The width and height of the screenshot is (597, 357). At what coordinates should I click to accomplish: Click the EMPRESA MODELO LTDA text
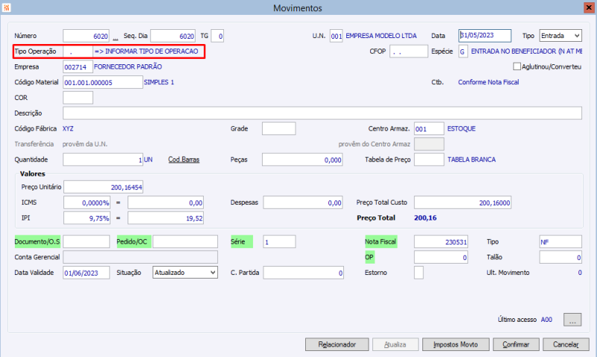tap(381, 36)
